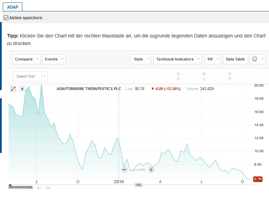
Task: Click the Data Table button
Action: (x=235, y=59)
